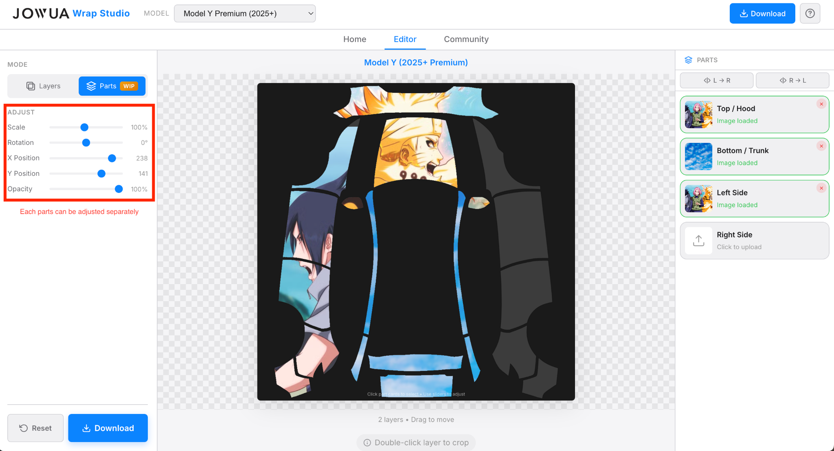Click the upload icon for Right Side
The width and height of the screenshot is (834, 451).
698,240
